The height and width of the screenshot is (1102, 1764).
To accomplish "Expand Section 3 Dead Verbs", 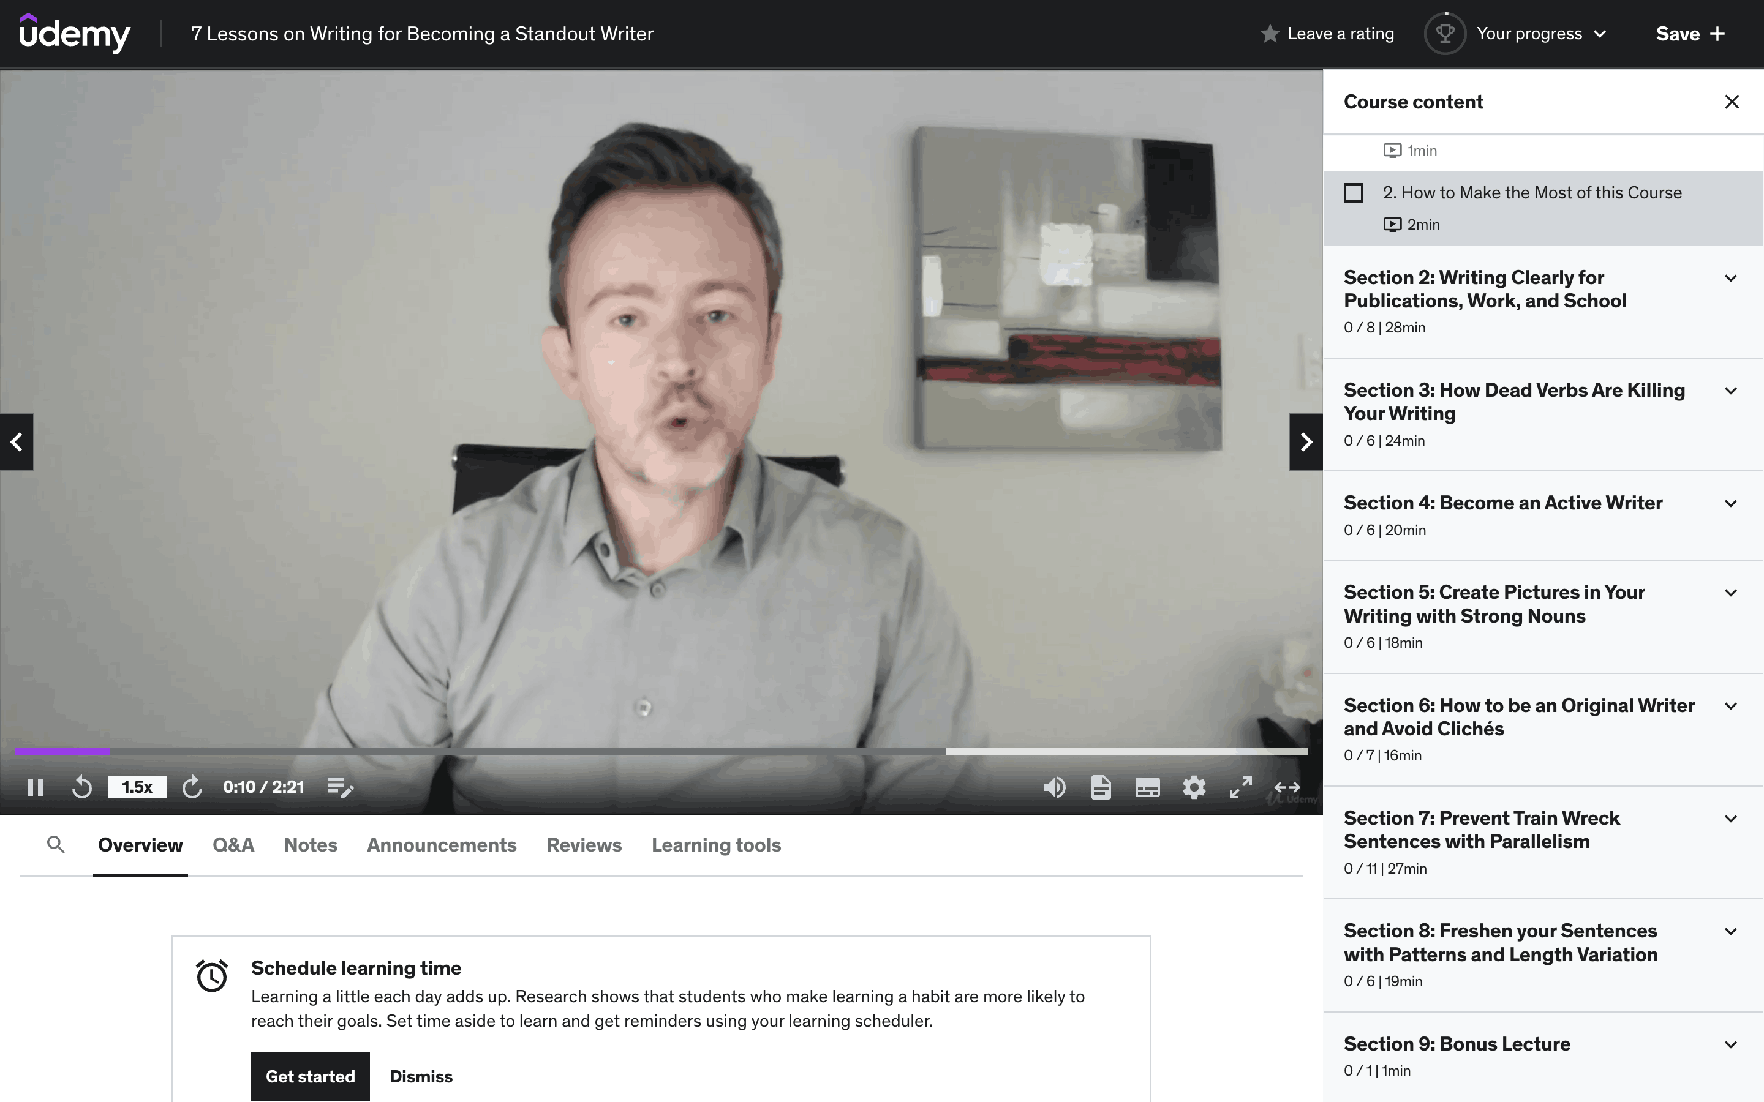I will [1730, 391].
